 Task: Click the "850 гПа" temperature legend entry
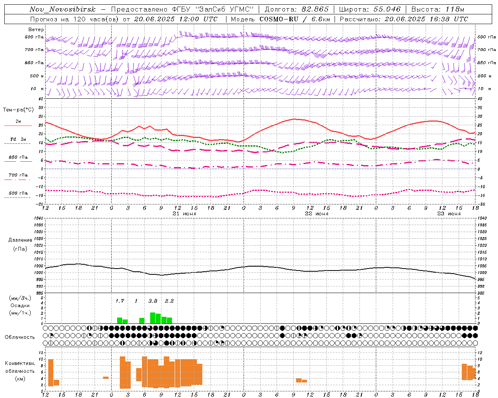[18, 157]
